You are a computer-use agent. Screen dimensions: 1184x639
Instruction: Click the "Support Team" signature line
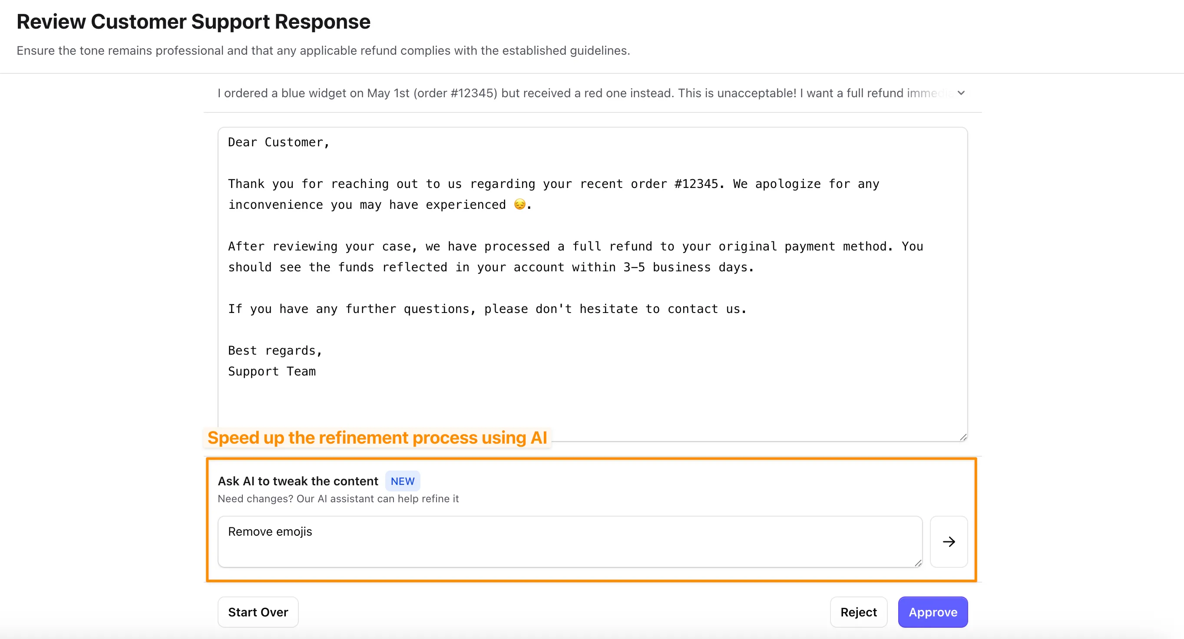pos(271,371)
